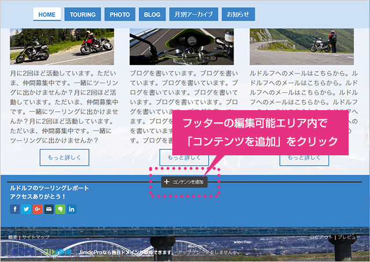
Task: Open the 月別アーカイブ menu item
Action: pyautogui.click(x=194, y=14)
